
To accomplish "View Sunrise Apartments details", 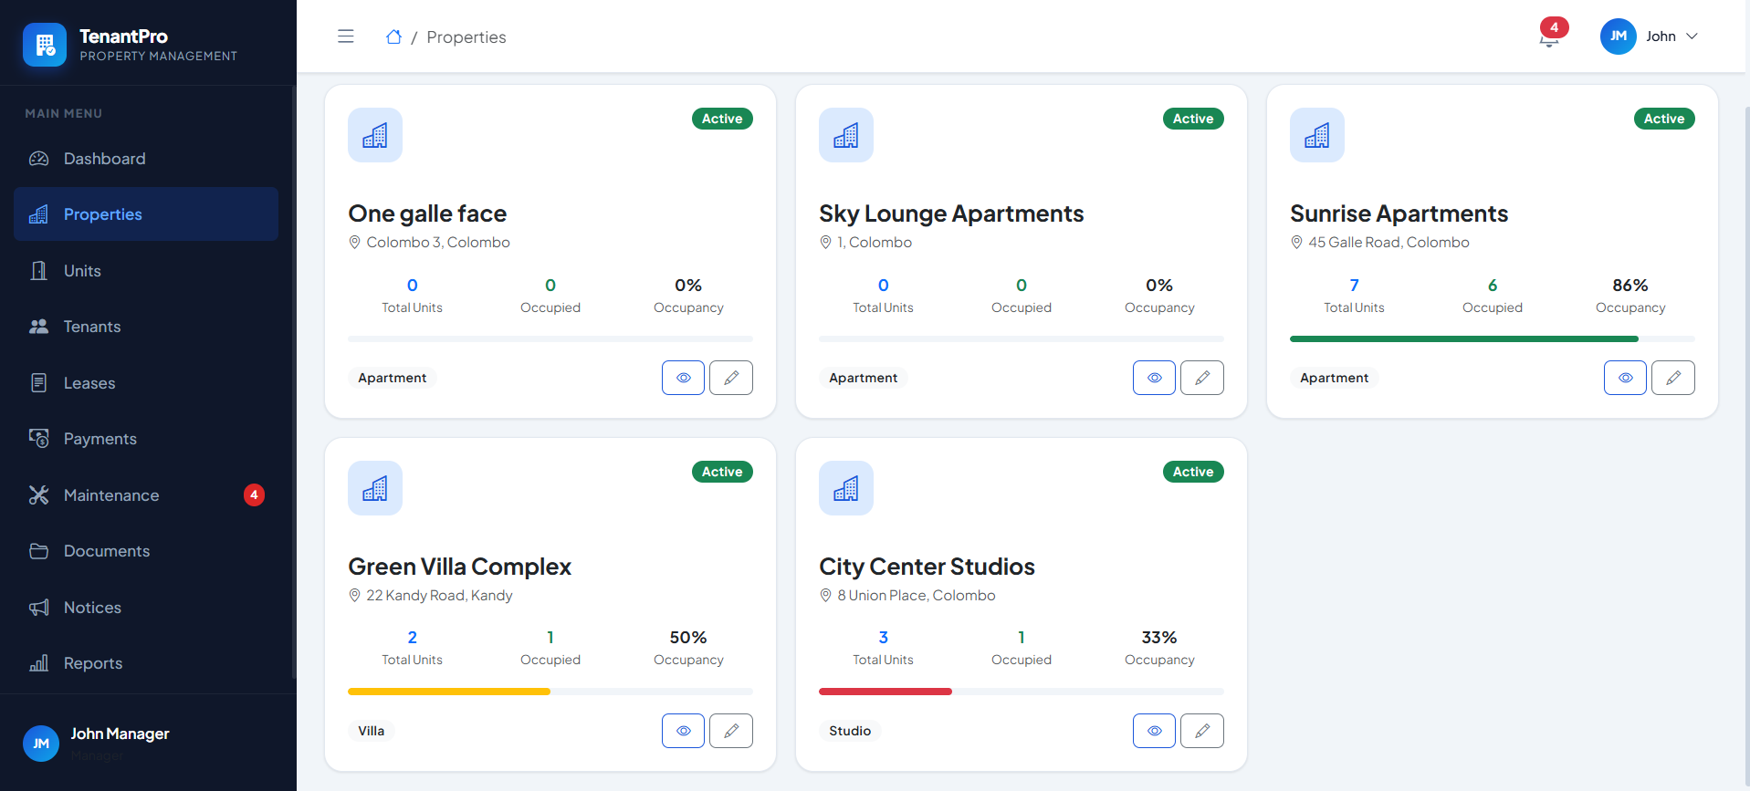I will pos(1625,378).
